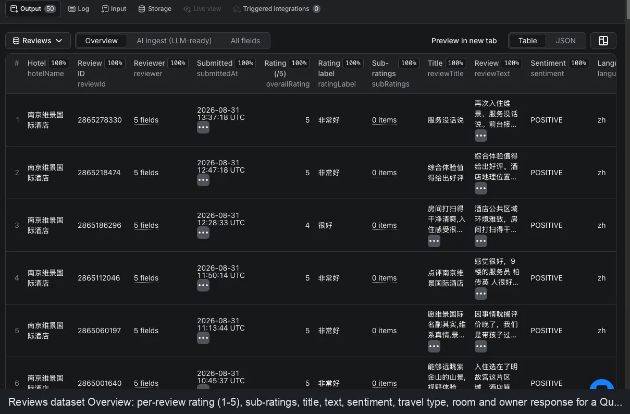This screenshot has width=630, height=414.
Task: Expand review title in row 5
Action: click(x=434, y=346)
